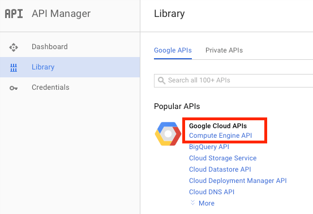Select Library in the sidebar
The width and height of the screenshot is (313, 214).
70,67
